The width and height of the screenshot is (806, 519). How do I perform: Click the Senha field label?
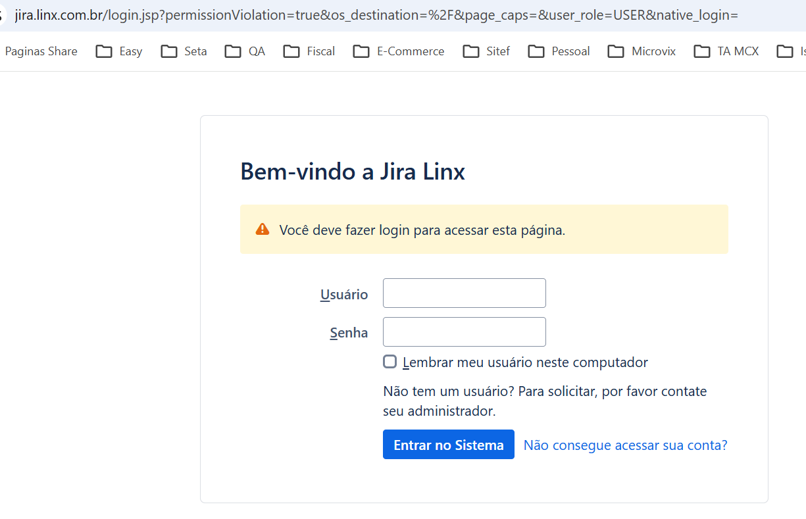[x=349, y=333]
